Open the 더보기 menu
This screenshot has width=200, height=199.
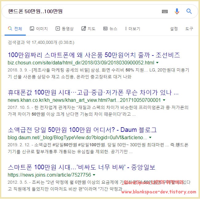coord(132,29)
